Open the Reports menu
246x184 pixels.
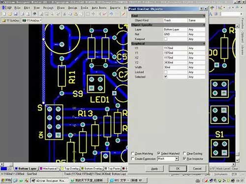115,8
